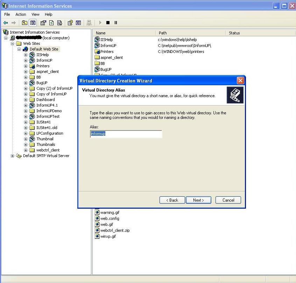Select Thumbnail application in the tree
296x283 pixels.
click(x=45, y=139)
